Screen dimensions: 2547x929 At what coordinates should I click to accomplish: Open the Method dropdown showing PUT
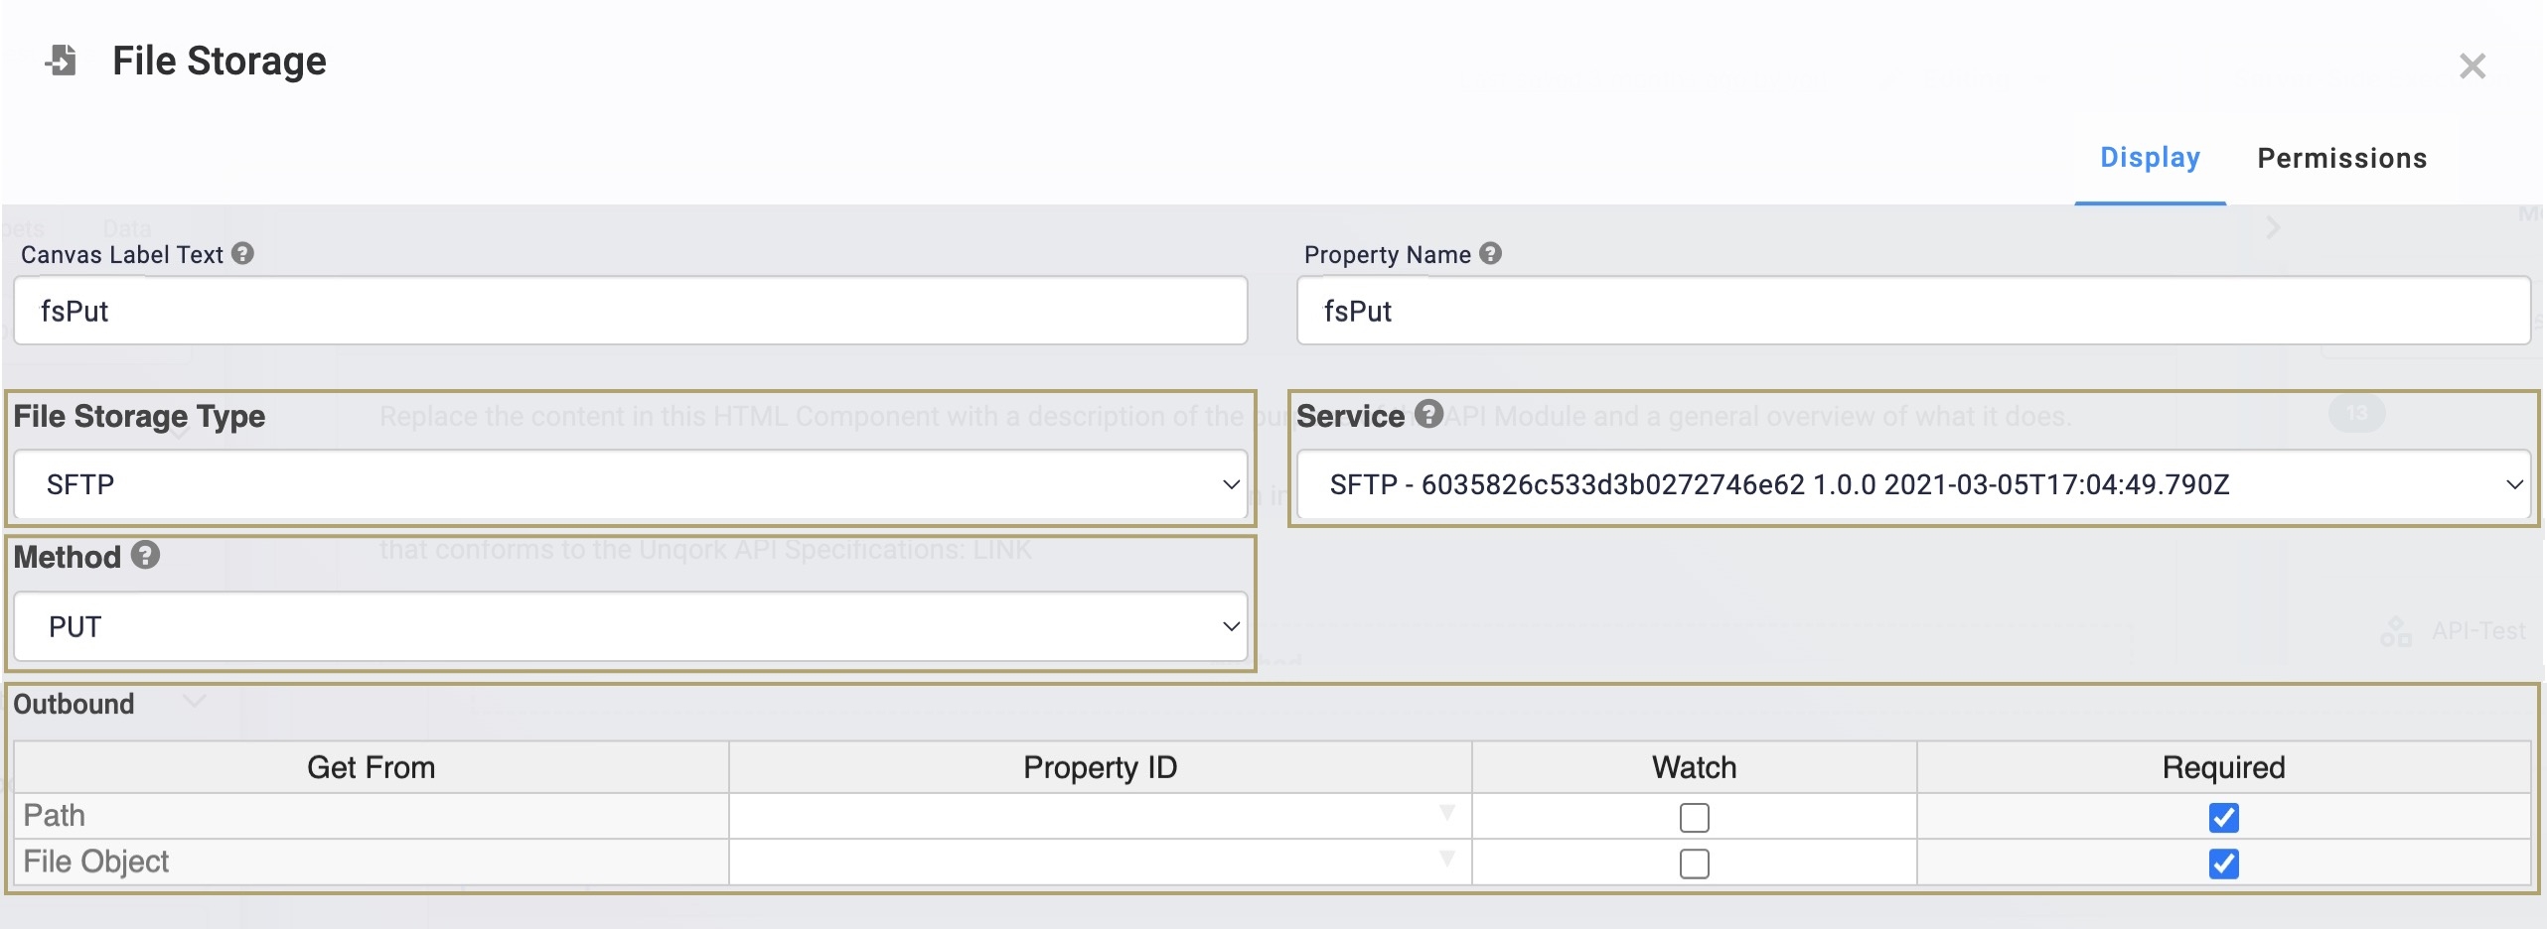(x=631, y=626)
